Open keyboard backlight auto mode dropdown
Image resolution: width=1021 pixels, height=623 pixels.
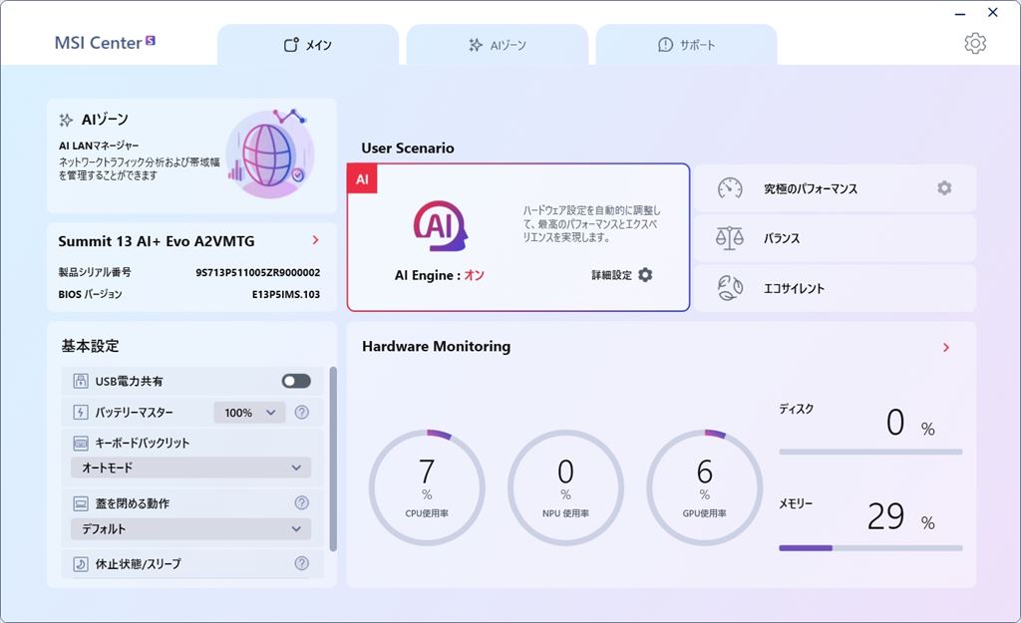[190, 467]
